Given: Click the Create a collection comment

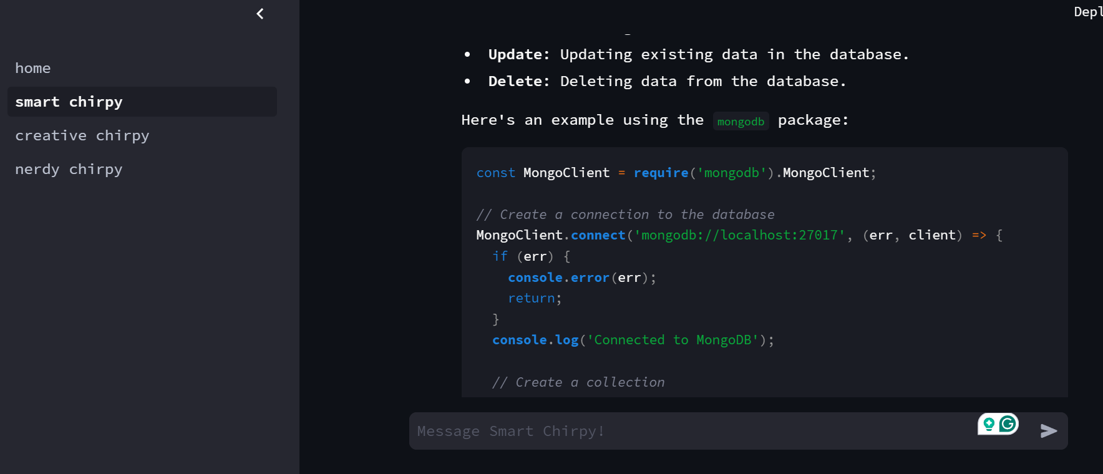Looking at the screenshot, I should (x=578, y=382).
